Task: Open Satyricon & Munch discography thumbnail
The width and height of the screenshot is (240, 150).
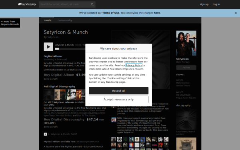Action: point(186,120)
